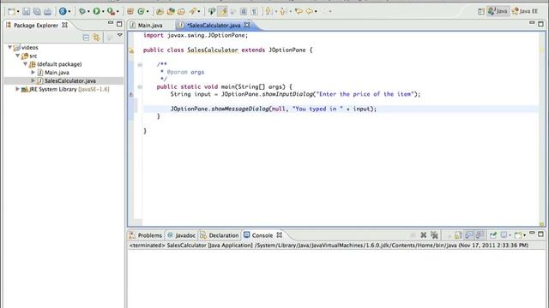Image resolution: width=549 pixels, height=308 pixels.
Task: Open Display Selected Console dropdown
Action: [510, 235]
